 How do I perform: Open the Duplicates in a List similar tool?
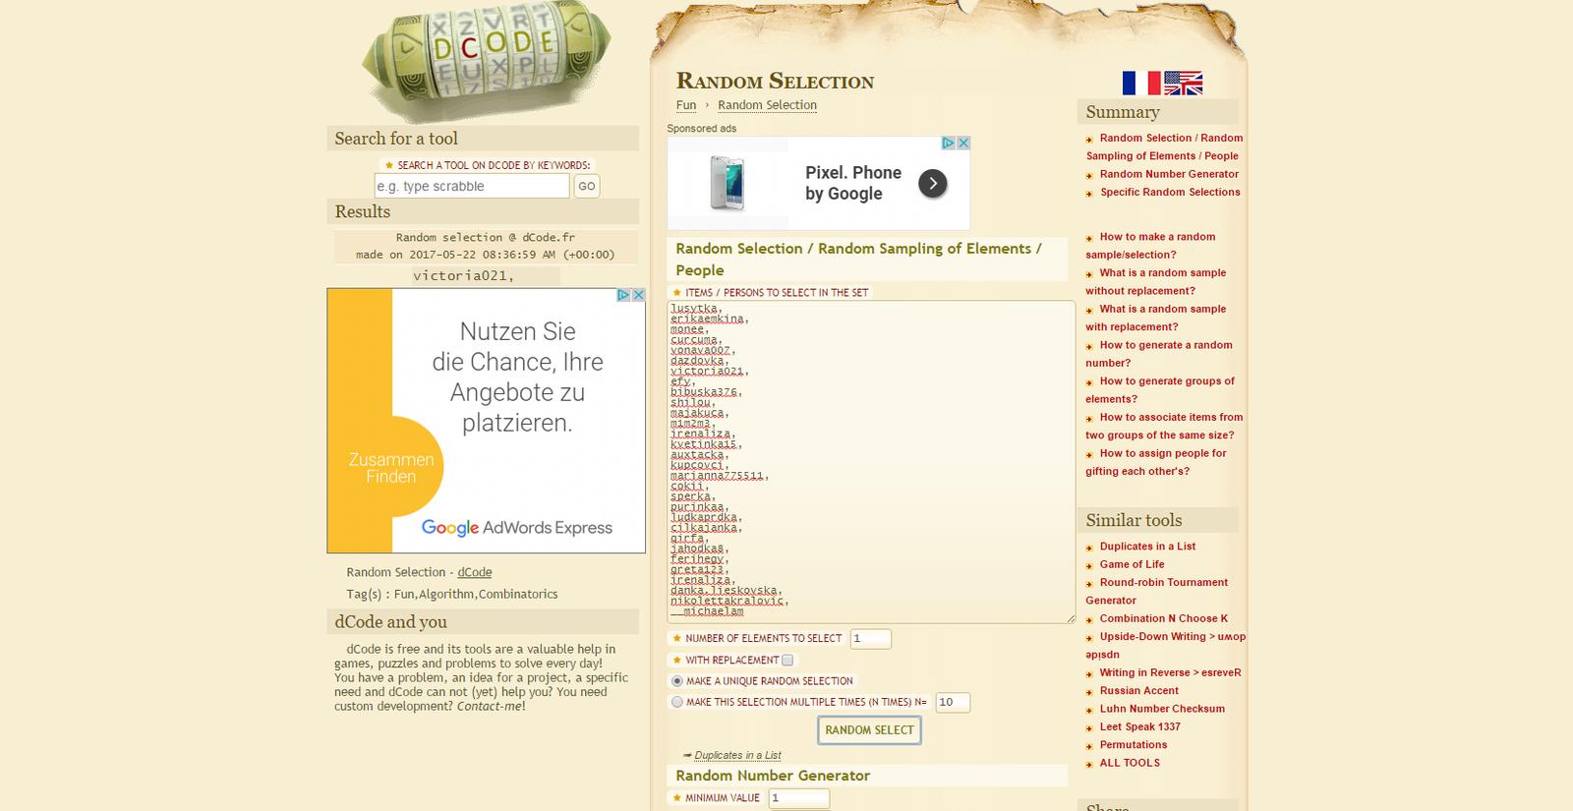(x=1147, y=547)
